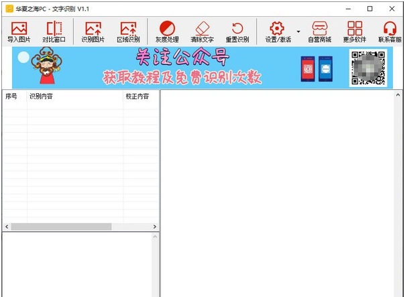The width and height of the screenshot is (405, 297).
Task: Click the 序号 column header
Action: click(x=11, y=97)
